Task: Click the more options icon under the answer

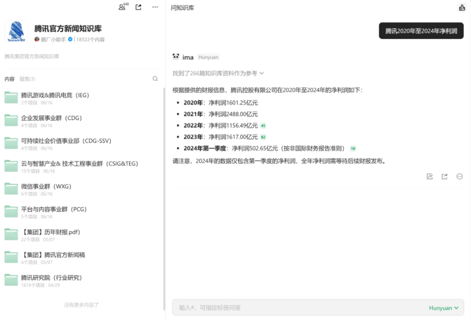Action: tap(459, 176)
